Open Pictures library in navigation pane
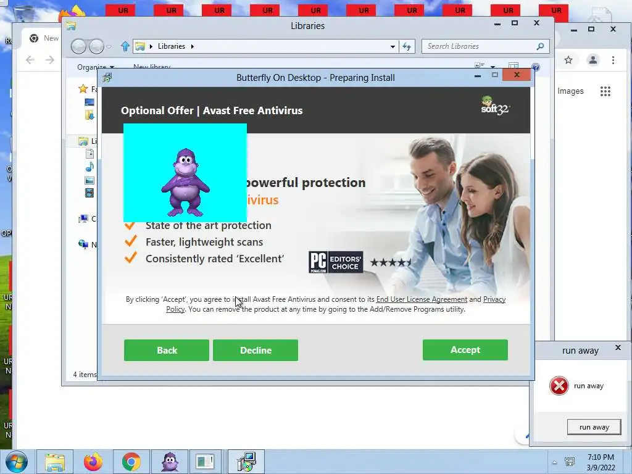The height and width of the screenshot is (474, 632). (x=89, y=180)
